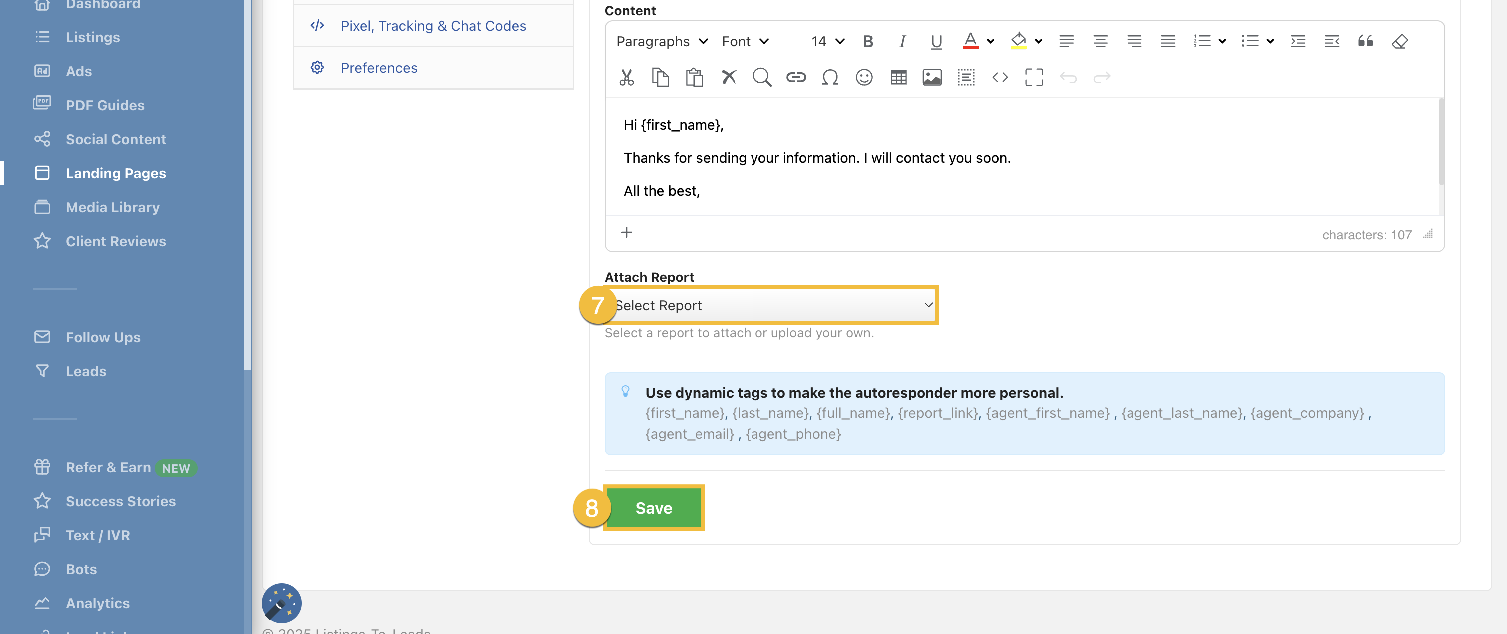Click the Insert link icon
1507x634 pixels.
(795, 77)
